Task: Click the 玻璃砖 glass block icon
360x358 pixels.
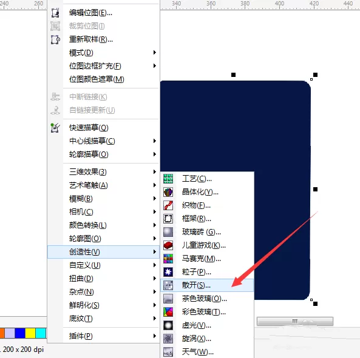Action: point(168,232)
